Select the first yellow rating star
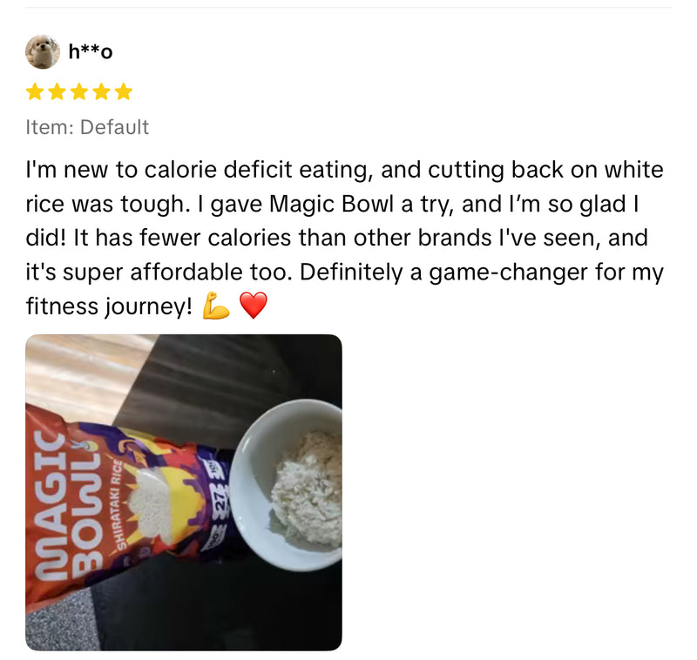Screen dimensions: 697x660 tap(35, 92)
